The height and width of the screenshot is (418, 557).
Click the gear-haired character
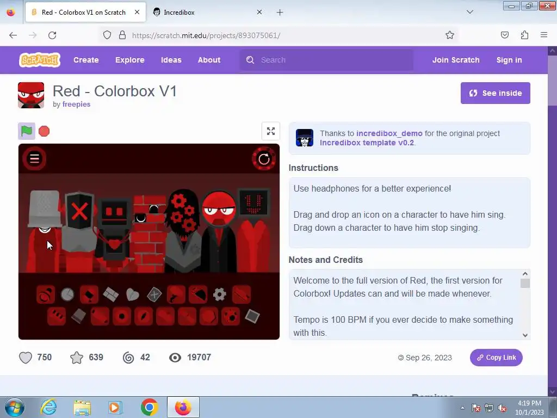(184, 231)
